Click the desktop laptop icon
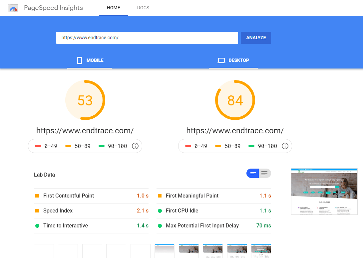The width and height of the screenshot is (363, 272). point(221,60)
